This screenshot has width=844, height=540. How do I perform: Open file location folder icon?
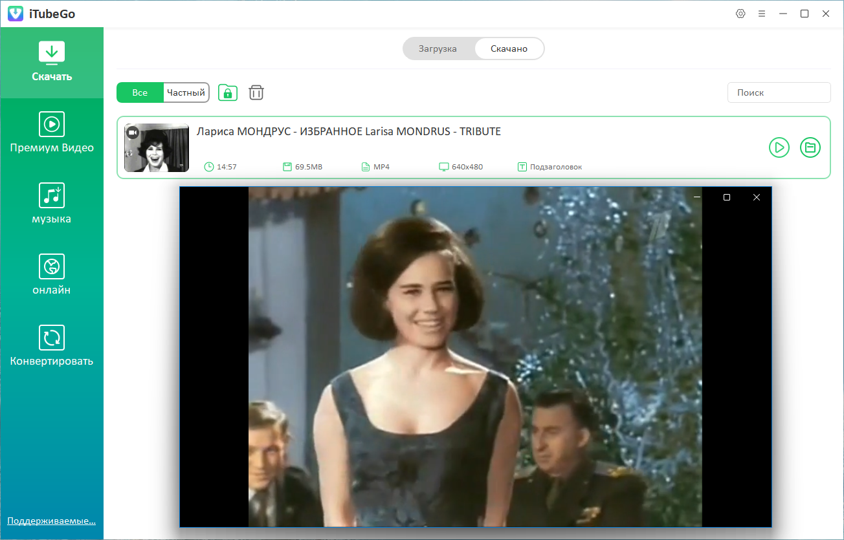[x=810, y=147]
